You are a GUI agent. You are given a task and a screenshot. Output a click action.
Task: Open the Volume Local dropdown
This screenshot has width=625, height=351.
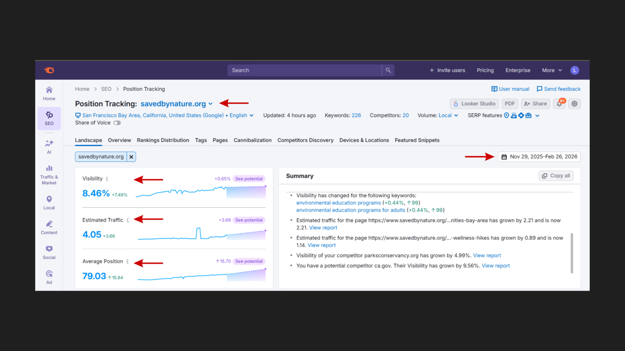(x=448, y=115)
